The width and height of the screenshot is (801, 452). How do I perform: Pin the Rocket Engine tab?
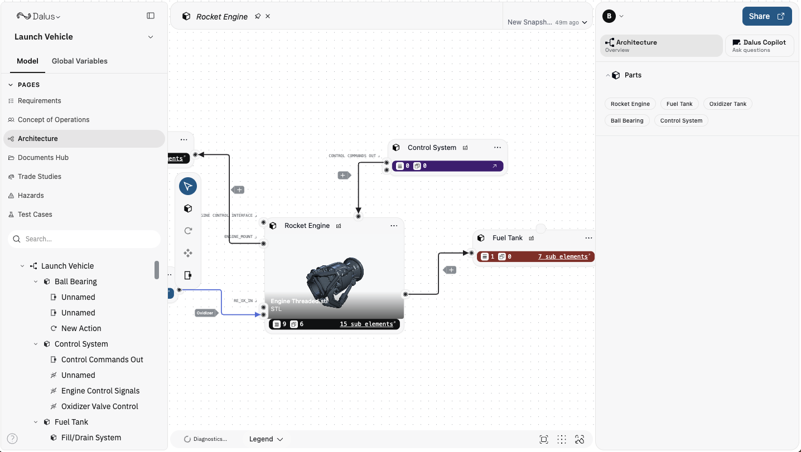258,16
